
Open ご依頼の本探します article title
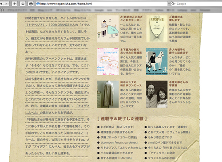point(176,18)
